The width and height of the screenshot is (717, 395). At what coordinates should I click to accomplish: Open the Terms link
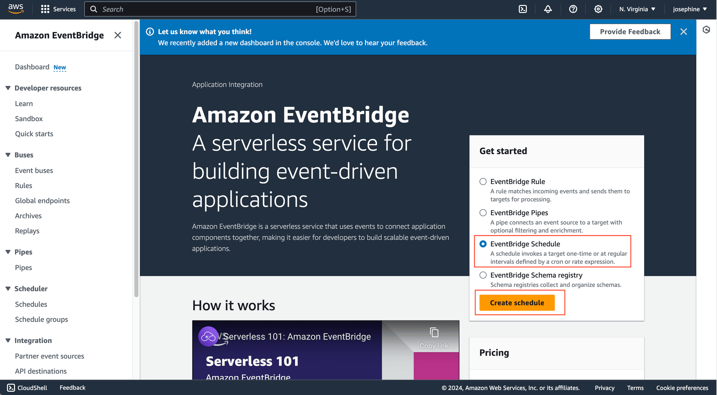click(x=635, y=388)
